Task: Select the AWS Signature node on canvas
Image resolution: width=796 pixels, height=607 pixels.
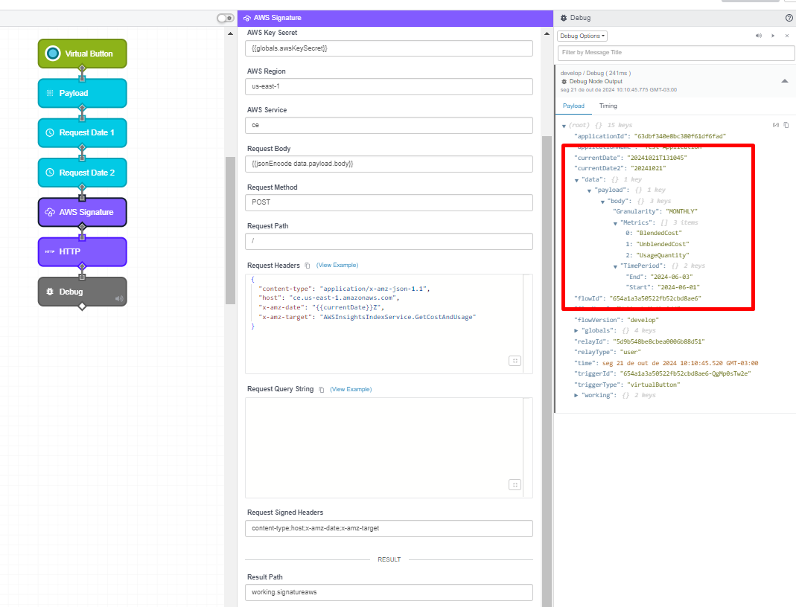Action: click(x=82, y=212)
